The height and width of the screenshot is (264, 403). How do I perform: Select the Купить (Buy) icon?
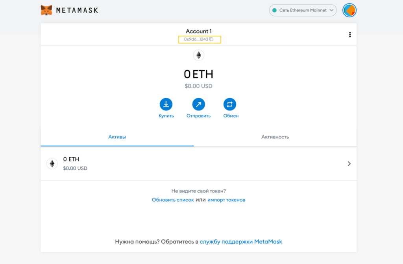[166, 103]
